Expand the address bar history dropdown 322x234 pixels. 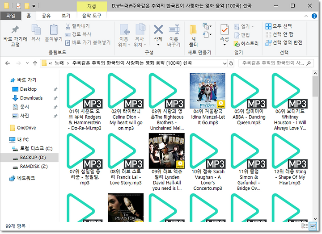click(225, 63)
